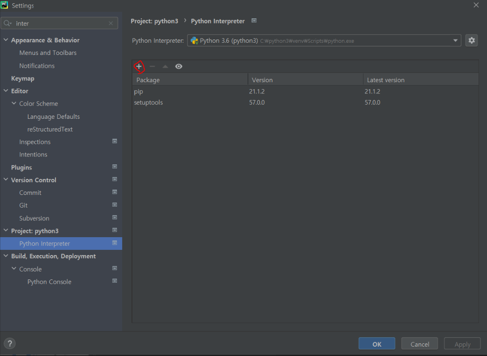The image size is (487, 356).
Task: Click project-level icon beside Version Control
Action: pos(115,179)
